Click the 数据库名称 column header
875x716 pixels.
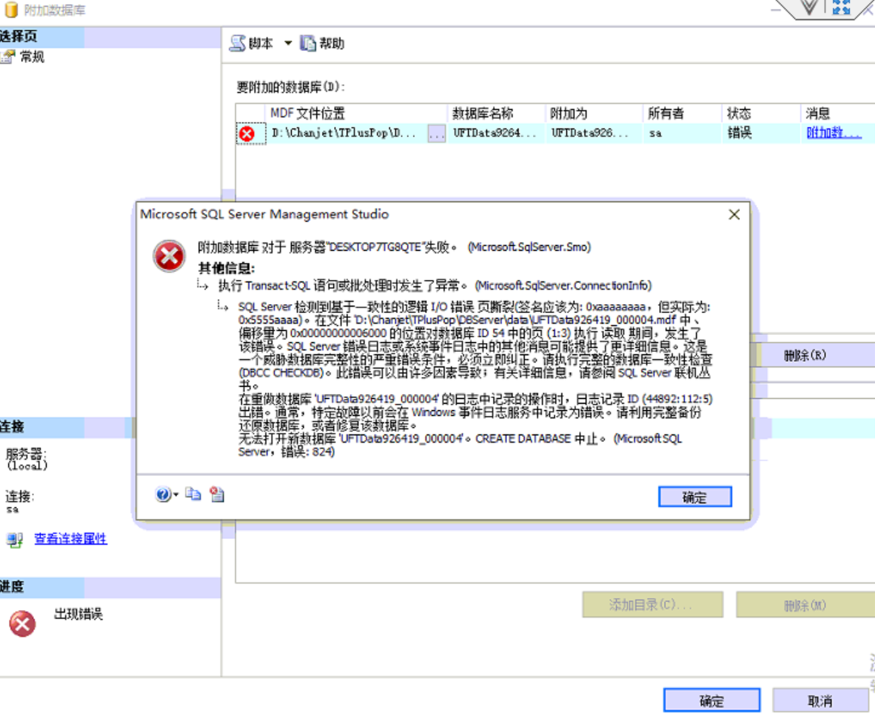[496, 113]
